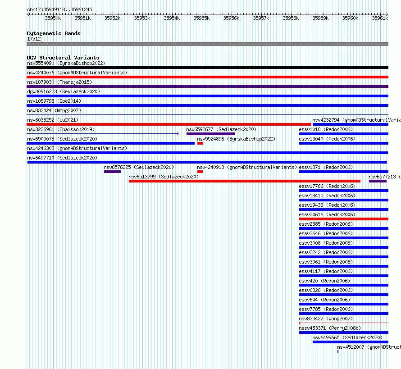Click the nsv5554090 (ByrskaBishop2022) variant label
Viewport: 401px width, 369px height.
(x=66, y=63)
